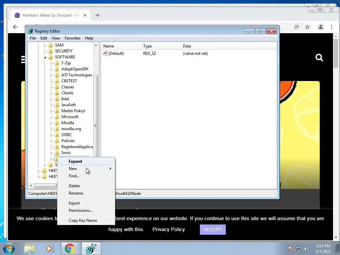Image resolution: width=340 pixels, height=255 pixels.
Task: Click the Policies folder icon
Action: 57,141
